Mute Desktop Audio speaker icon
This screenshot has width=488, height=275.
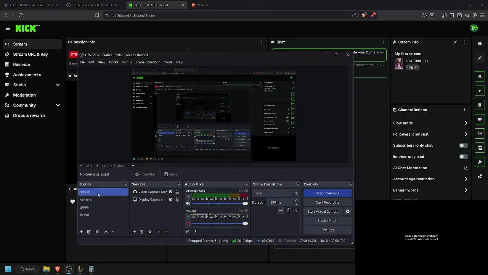tap(188, 203)
